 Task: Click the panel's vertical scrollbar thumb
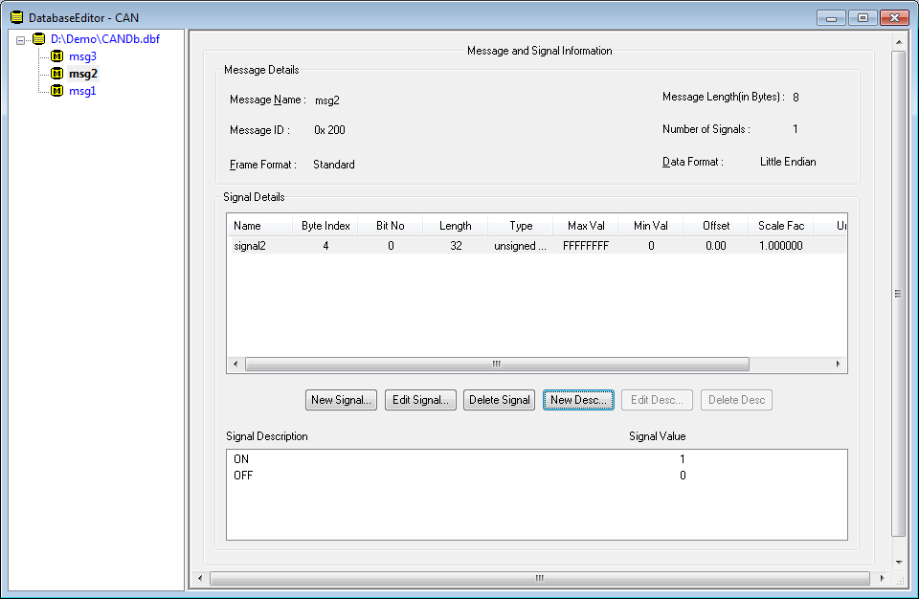pos(899,294)
